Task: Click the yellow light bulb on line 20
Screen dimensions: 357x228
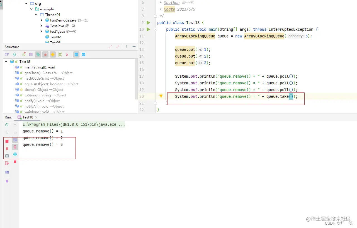Action: click(161, 96)
